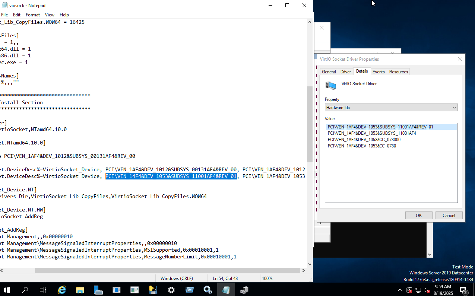Click Notepad scroll-up arrow
The image size is (475, 296).
point(310,22)
